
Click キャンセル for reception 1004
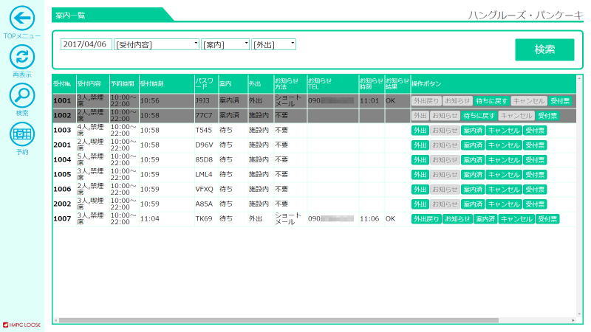[x=504, y=160]
